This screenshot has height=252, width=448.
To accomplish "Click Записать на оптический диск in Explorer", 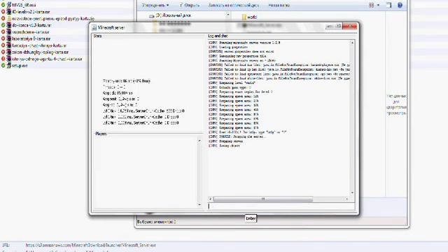I will click(x=234, y=5).
